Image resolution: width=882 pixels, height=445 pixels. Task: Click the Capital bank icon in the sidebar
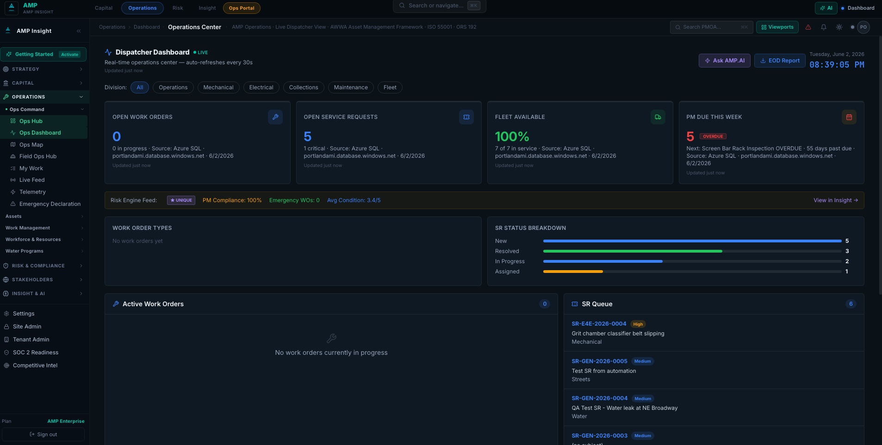(6, 83)
